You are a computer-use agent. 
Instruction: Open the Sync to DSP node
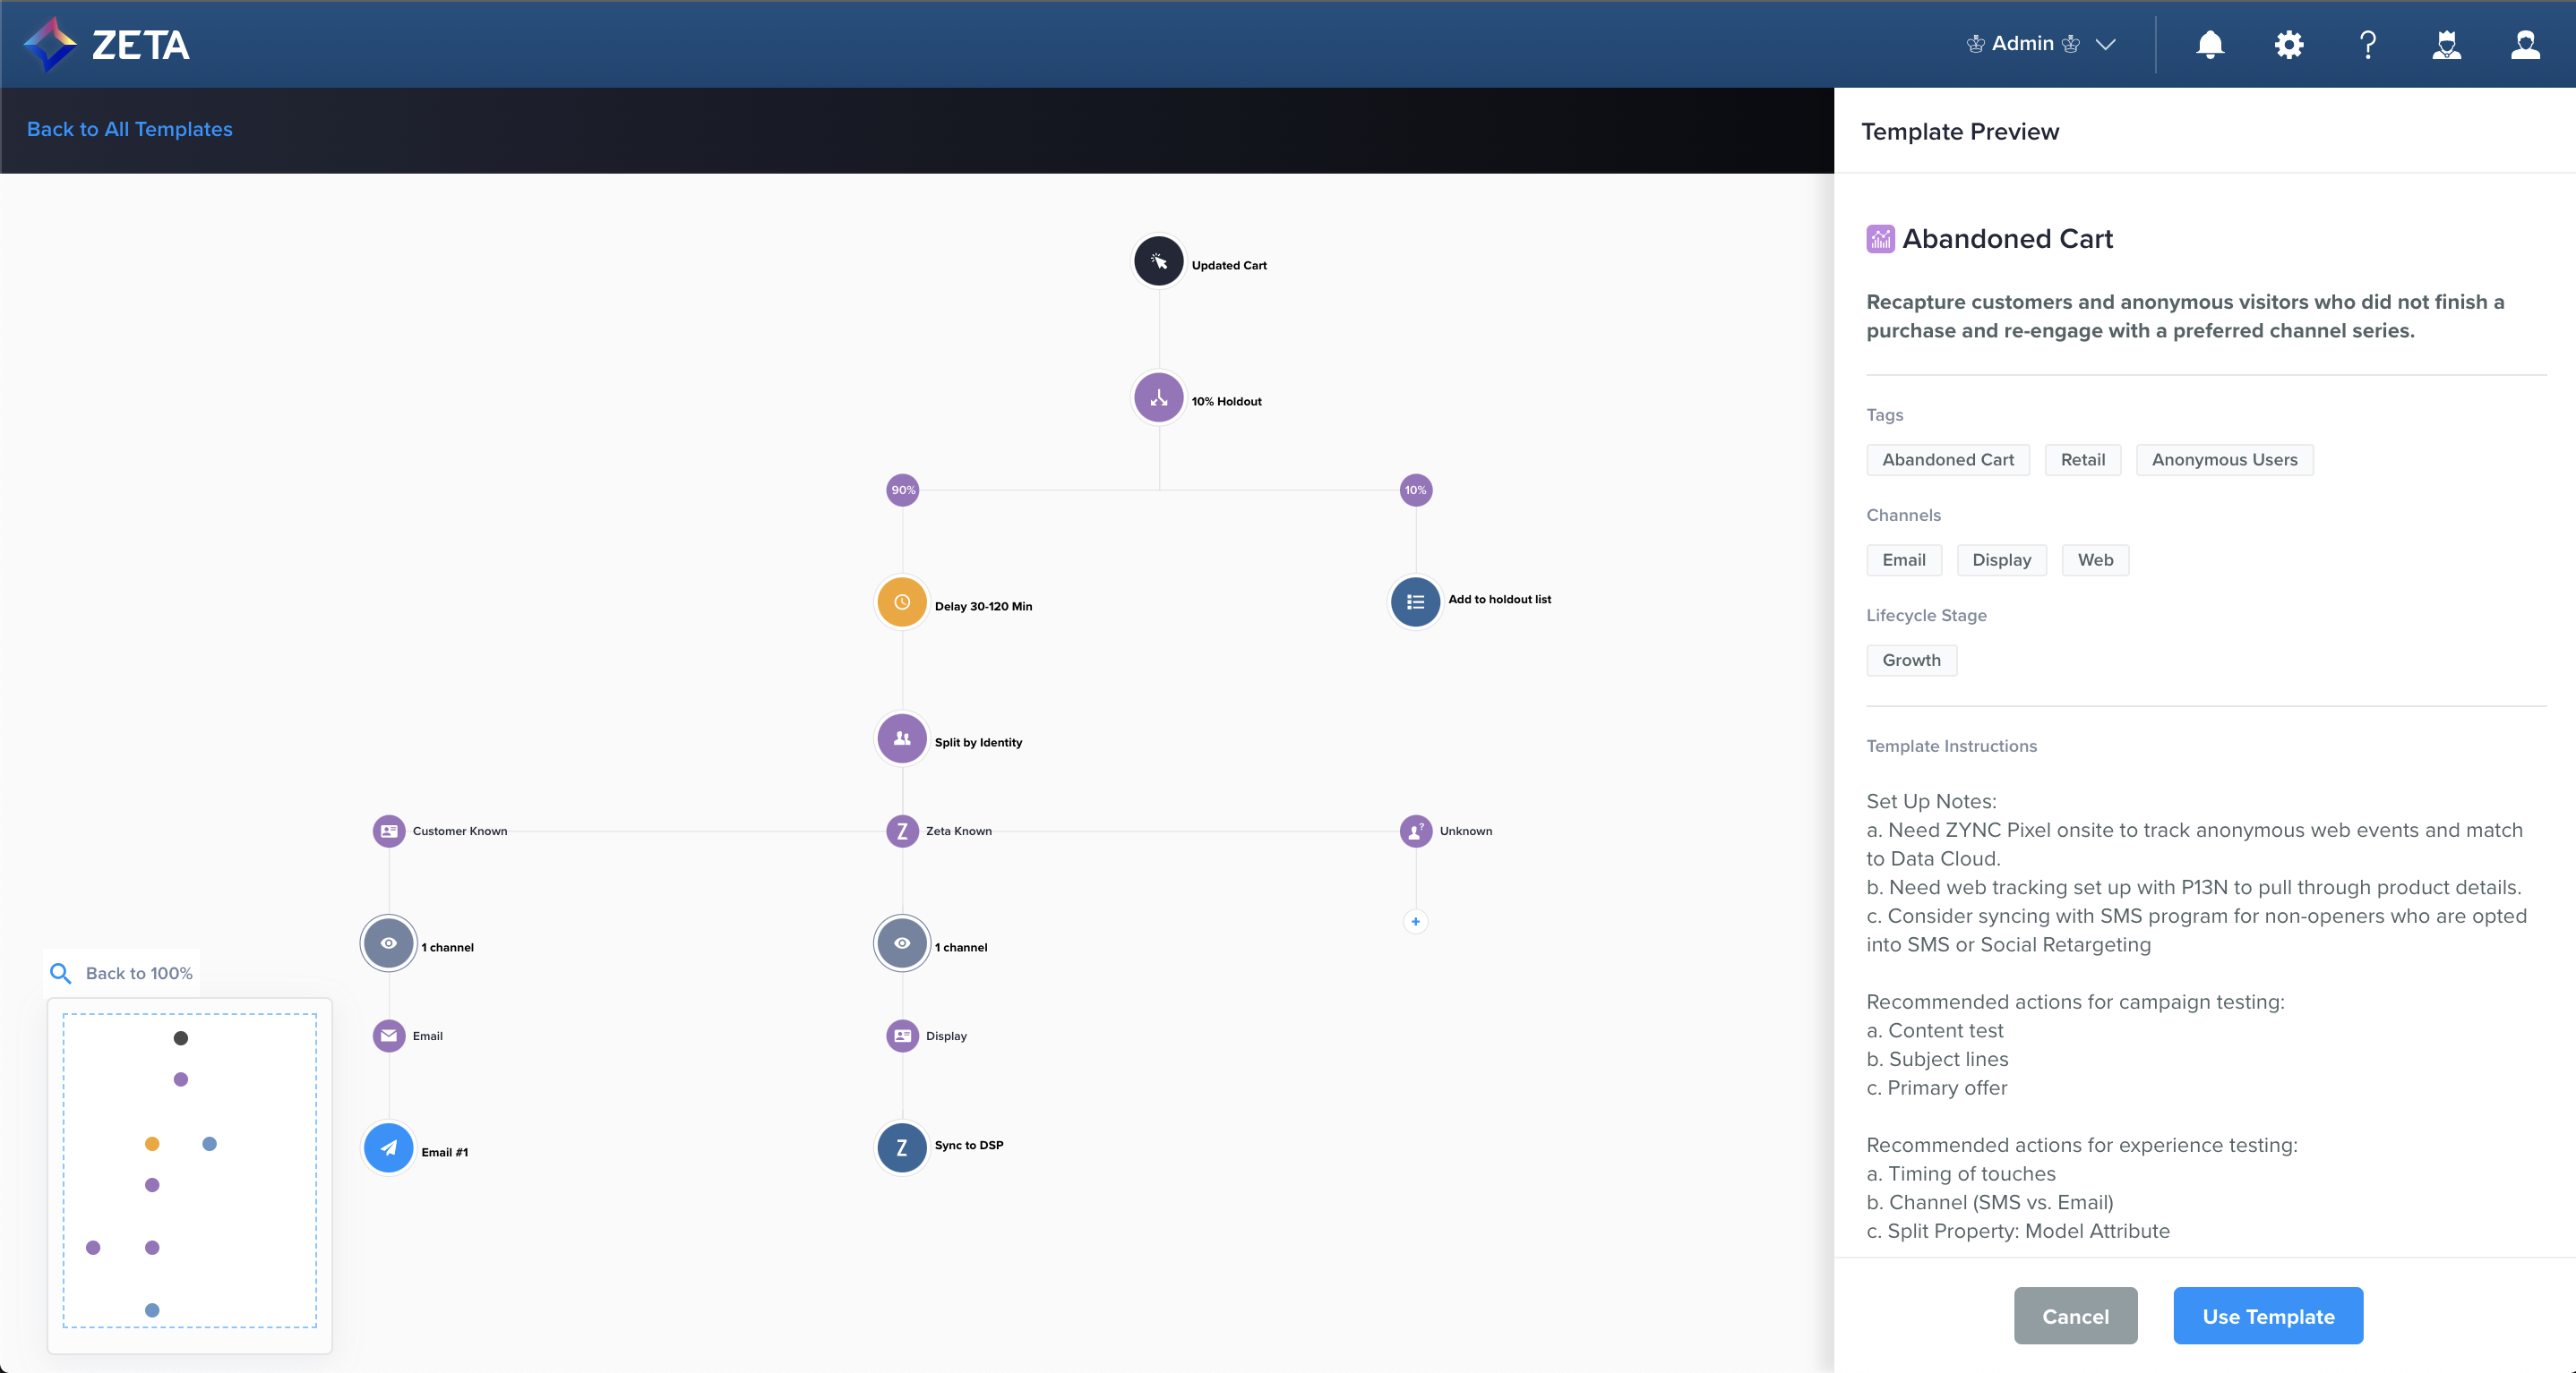[901, 1148]
